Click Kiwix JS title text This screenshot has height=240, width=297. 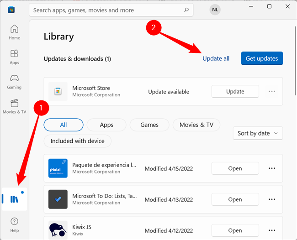coord(82,227)
